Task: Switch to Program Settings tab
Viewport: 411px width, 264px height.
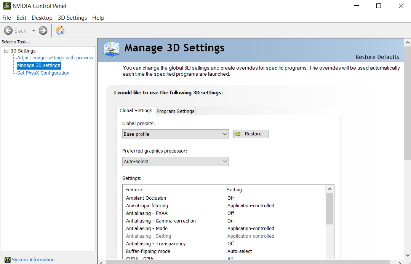Action: pos(175,111)
